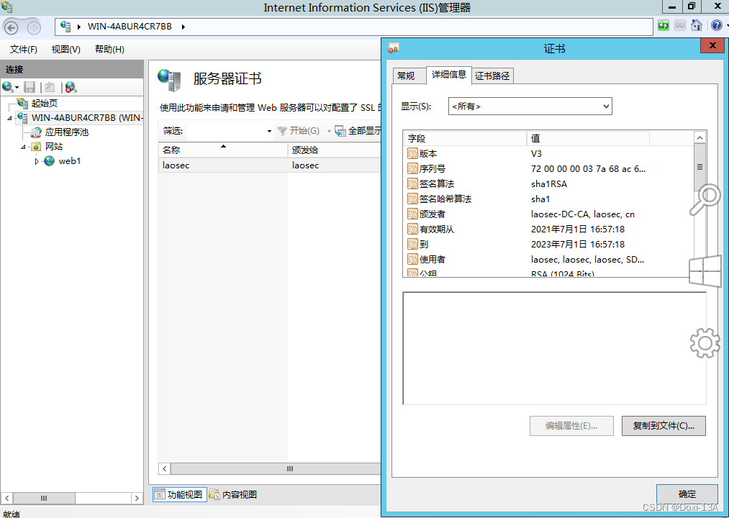Collapse the 网站 tree node
The width and height of the screenshot is (729, 518).
click(23, 147)
